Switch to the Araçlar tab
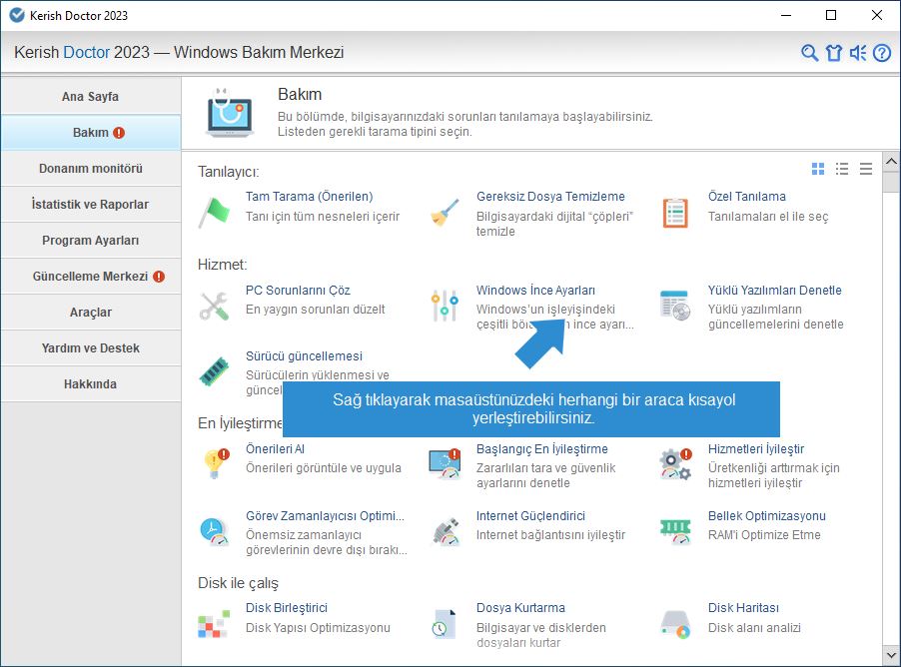901x667 pixels. [x=91, y=312]
